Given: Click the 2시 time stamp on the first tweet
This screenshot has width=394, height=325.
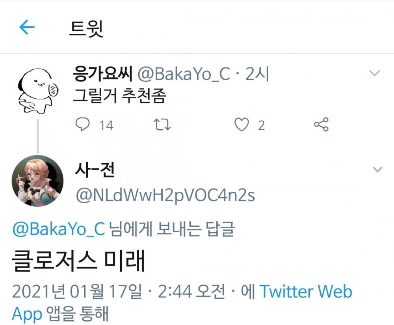Looking at the screenshot, I should (x=257, y=74).
